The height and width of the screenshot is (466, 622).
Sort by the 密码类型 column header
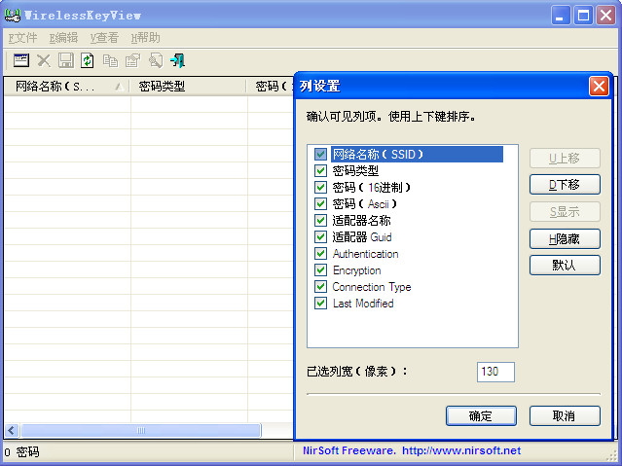[x=188, y=86]
